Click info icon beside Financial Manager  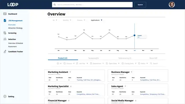coord(69,101)
